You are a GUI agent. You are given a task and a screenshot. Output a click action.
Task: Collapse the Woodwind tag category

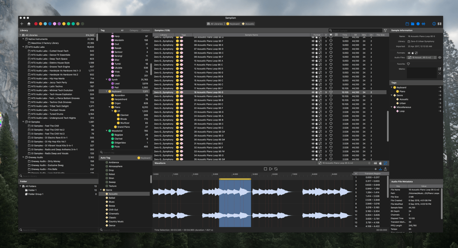107,131
